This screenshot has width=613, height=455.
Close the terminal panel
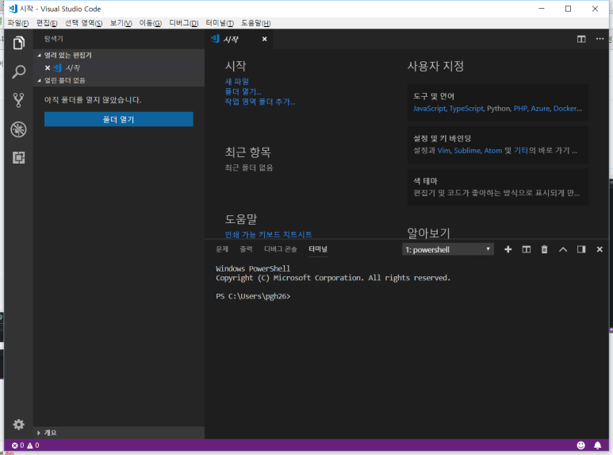point(600,249)
